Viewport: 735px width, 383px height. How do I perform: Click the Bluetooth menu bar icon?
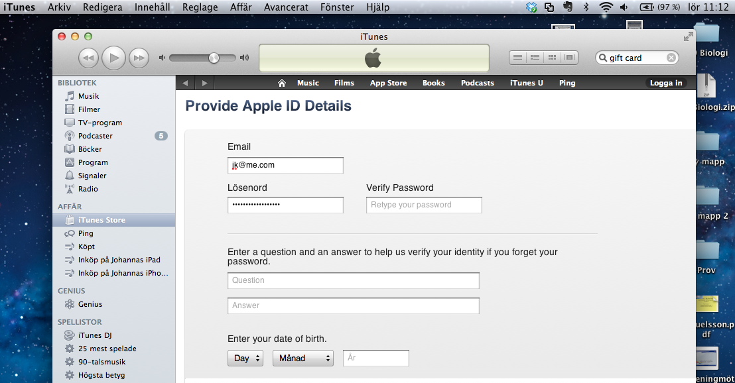586,7
